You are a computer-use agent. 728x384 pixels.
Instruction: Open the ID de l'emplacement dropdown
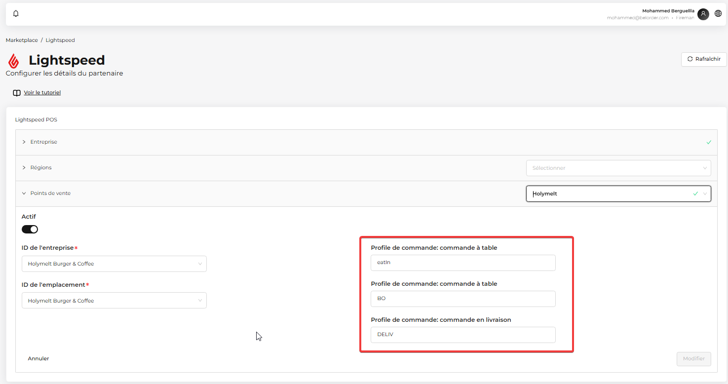[x=114, y=301]
